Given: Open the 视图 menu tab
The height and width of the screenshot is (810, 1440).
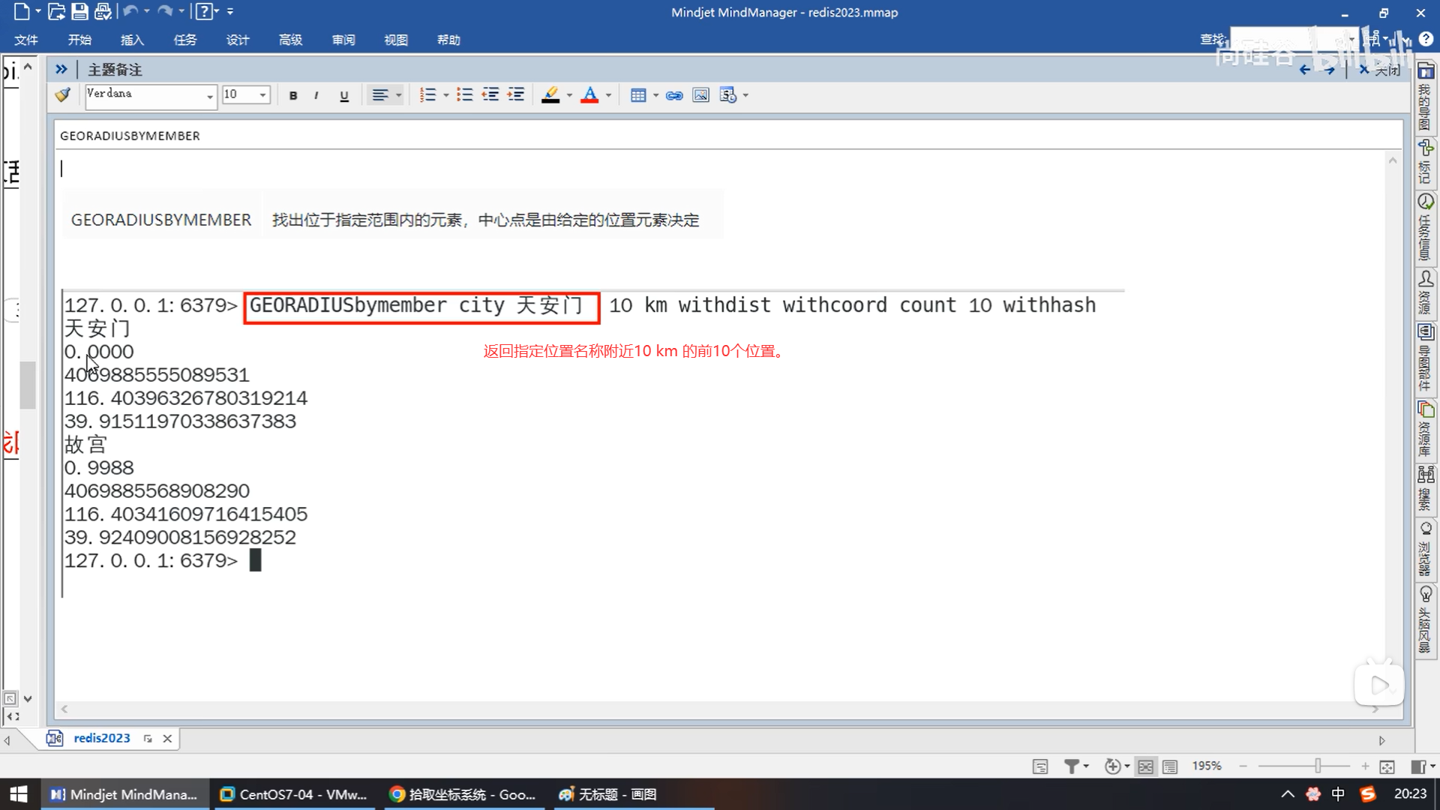Looking at the screenshot, I should 395,40.
